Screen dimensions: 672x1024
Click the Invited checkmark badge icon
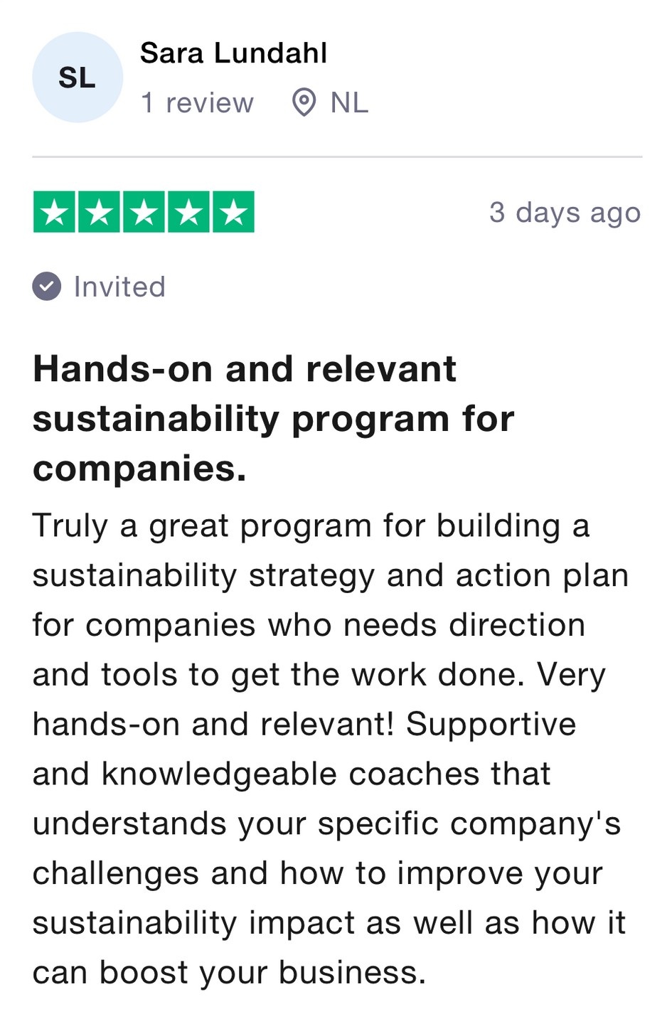pyautogui.click(x=47, y=287)
